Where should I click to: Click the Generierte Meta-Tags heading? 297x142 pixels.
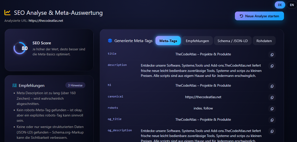(133, 41)
